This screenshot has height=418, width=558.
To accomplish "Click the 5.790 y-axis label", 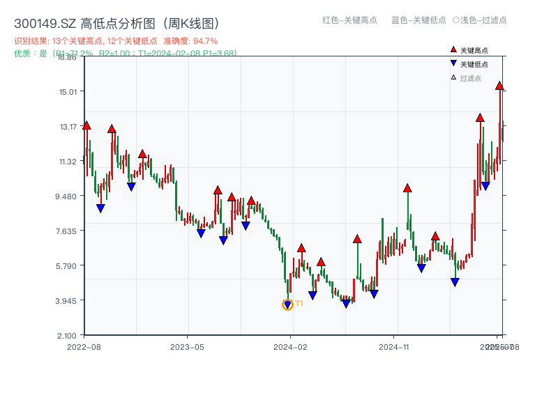I will tap(66, 266).
